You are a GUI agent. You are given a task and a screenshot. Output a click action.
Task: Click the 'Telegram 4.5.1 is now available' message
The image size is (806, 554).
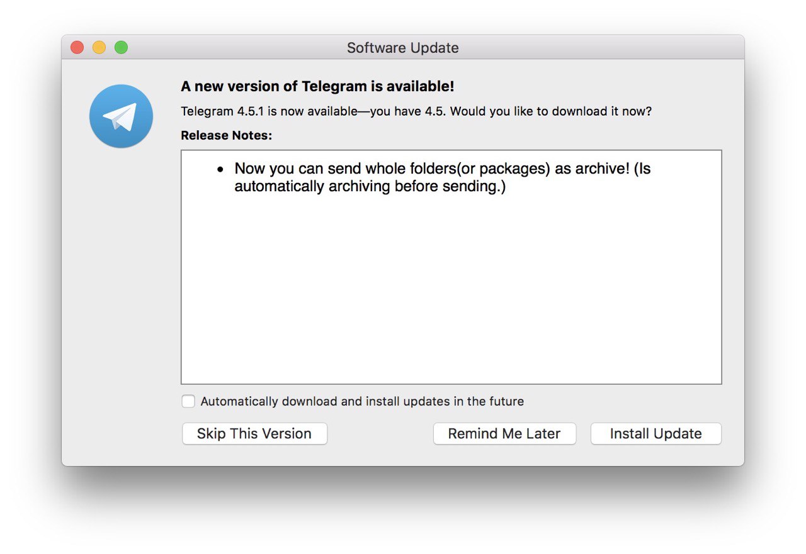(416, 112)
